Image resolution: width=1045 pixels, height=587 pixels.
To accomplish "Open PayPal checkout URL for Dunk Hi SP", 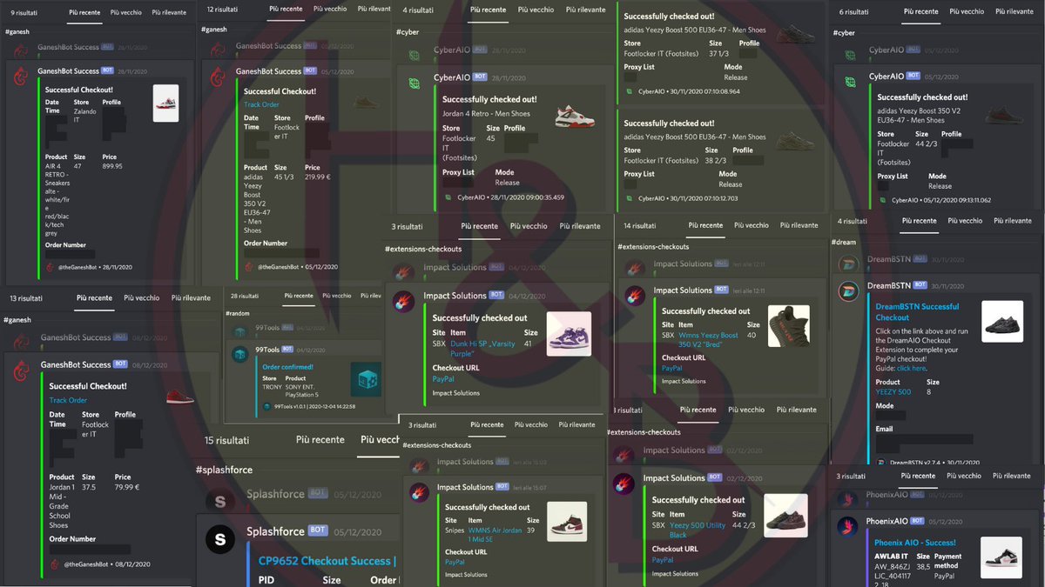I will (444, 379).
